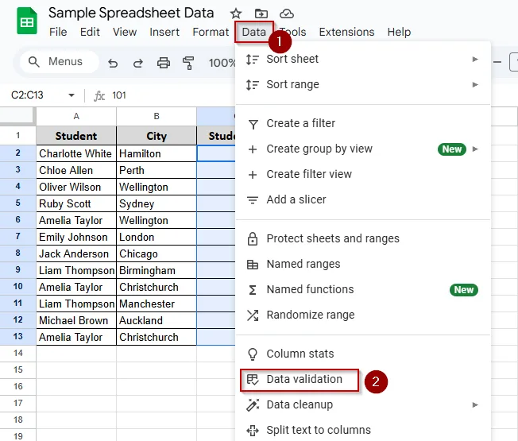
Task: Select Named ranges label text
Action: tap(303, 265)
